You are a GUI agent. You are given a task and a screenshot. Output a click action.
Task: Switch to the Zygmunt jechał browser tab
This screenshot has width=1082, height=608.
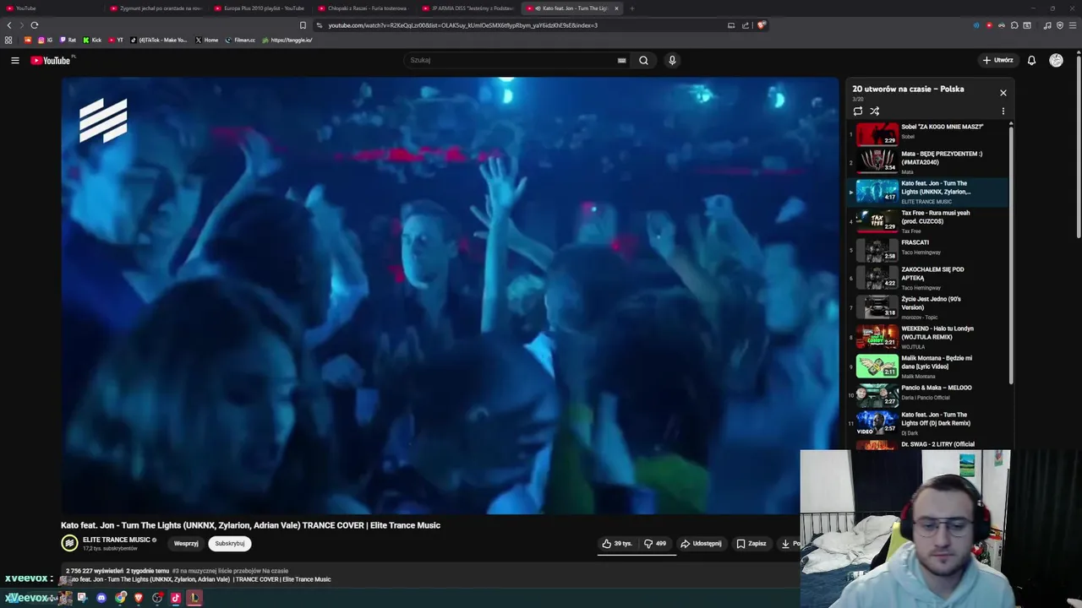click(x=158, y=8)
